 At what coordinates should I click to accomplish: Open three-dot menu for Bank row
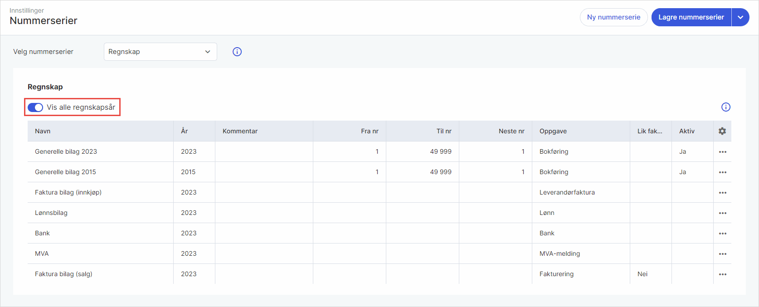point(723,234)
